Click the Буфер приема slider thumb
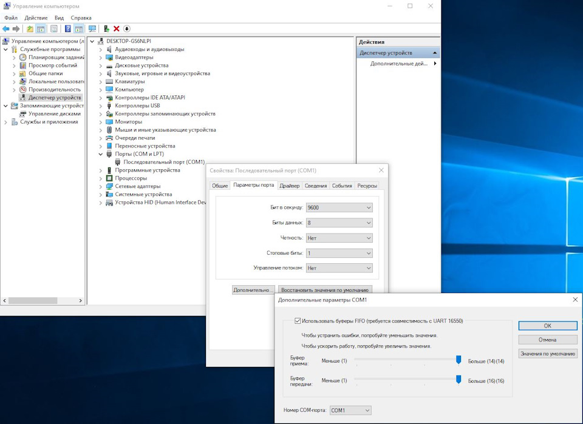This screenshot has width=583, height=424. tap(459, 359)
